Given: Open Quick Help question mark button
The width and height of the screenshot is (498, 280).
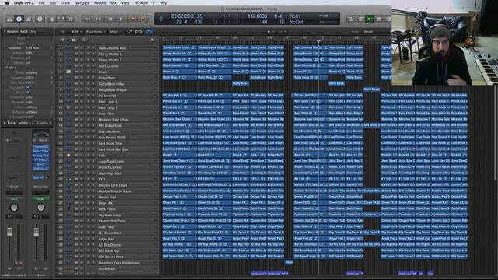Looking at the screenshot, I should [40, 19].
